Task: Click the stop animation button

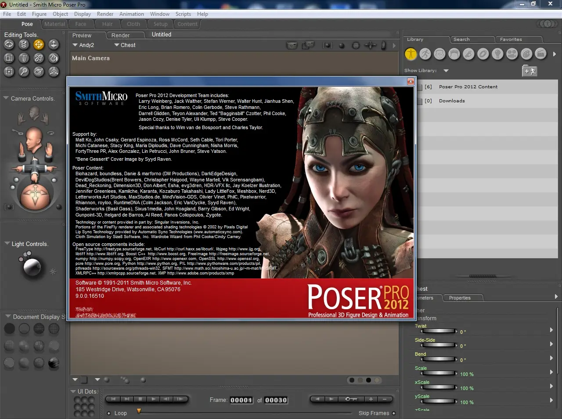Action: click(140, 399)
